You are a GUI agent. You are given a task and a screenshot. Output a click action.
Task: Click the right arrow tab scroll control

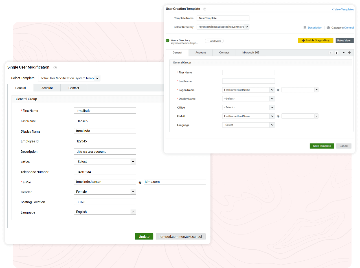[336, 52]
